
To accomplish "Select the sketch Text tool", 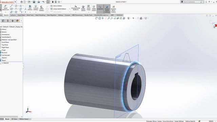I will pyautogui.click(x=25, y=9).
